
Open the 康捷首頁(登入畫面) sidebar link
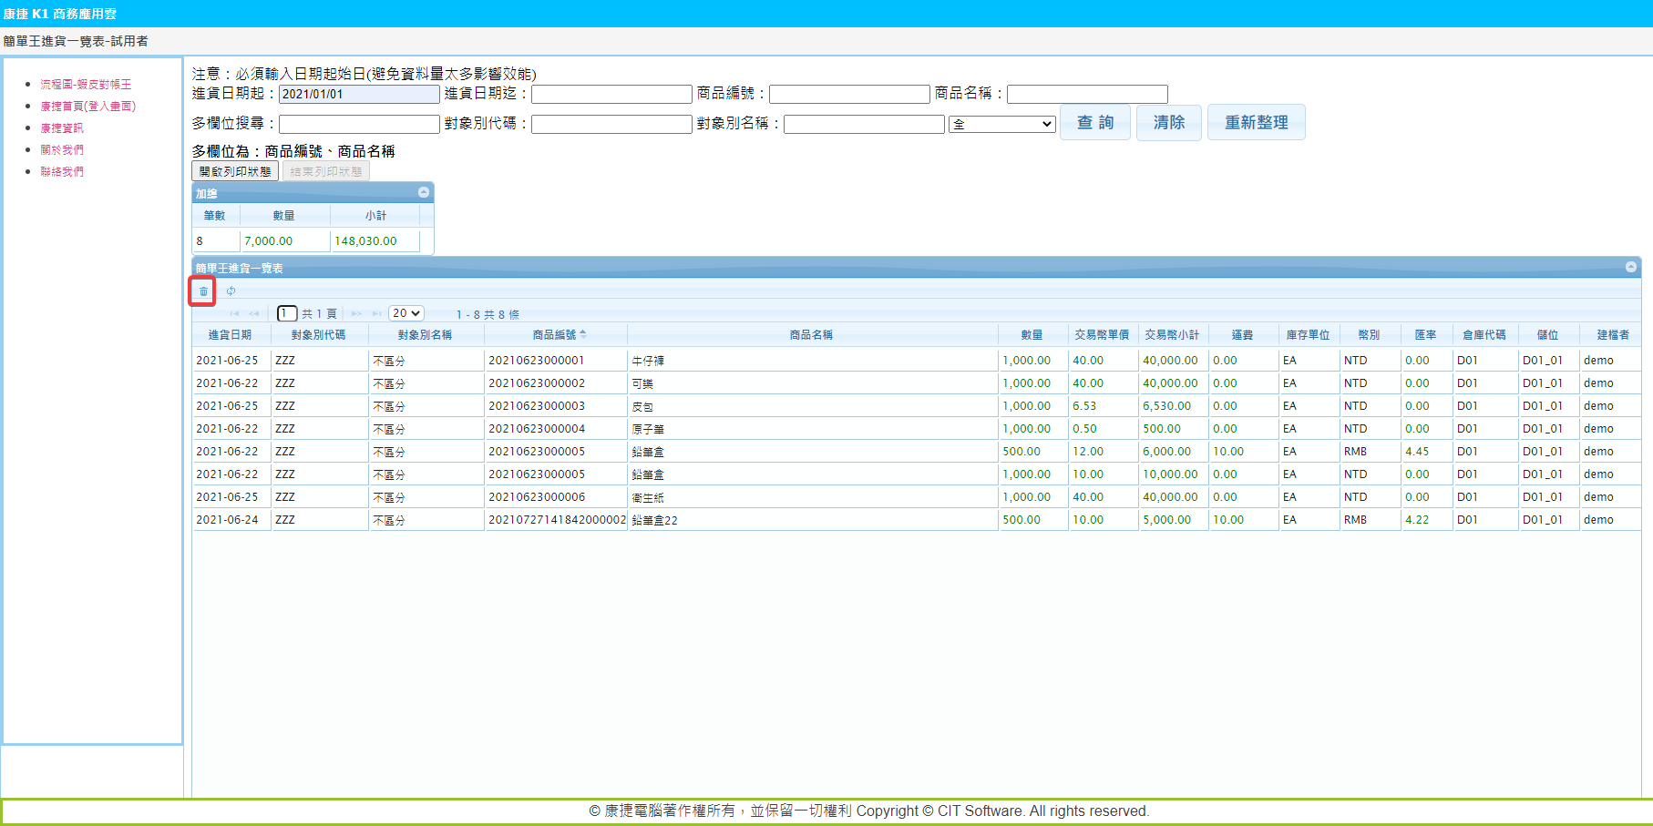(x=87, y=106)
